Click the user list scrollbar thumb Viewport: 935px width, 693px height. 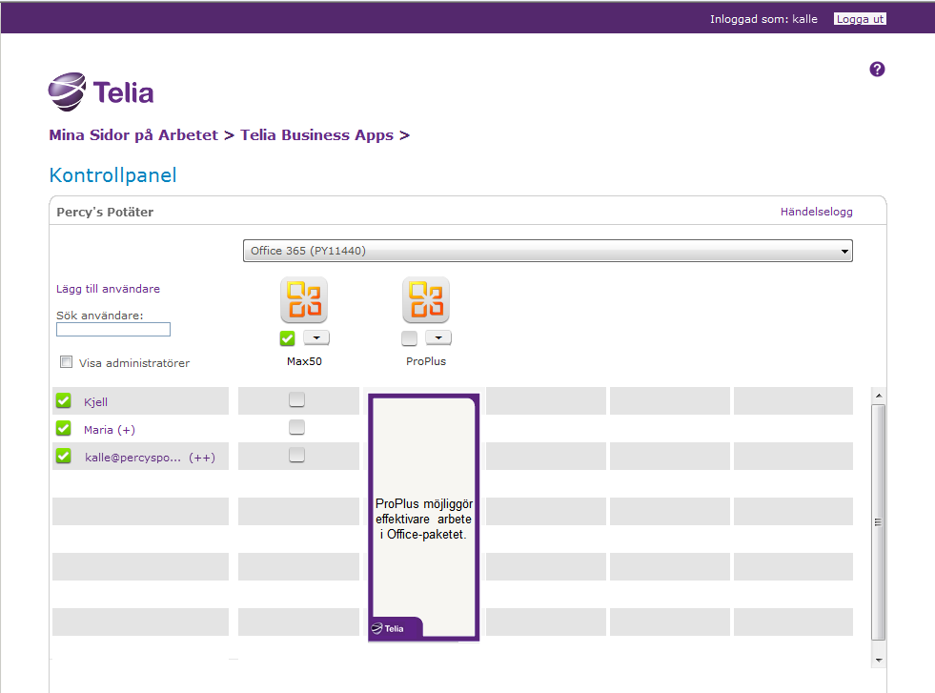[x=878, y=521]
